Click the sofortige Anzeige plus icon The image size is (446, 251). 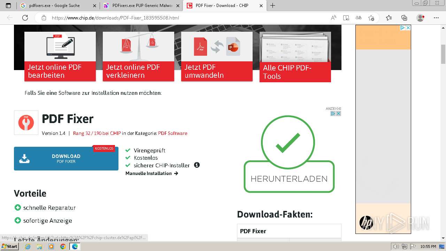click(18, 220)
